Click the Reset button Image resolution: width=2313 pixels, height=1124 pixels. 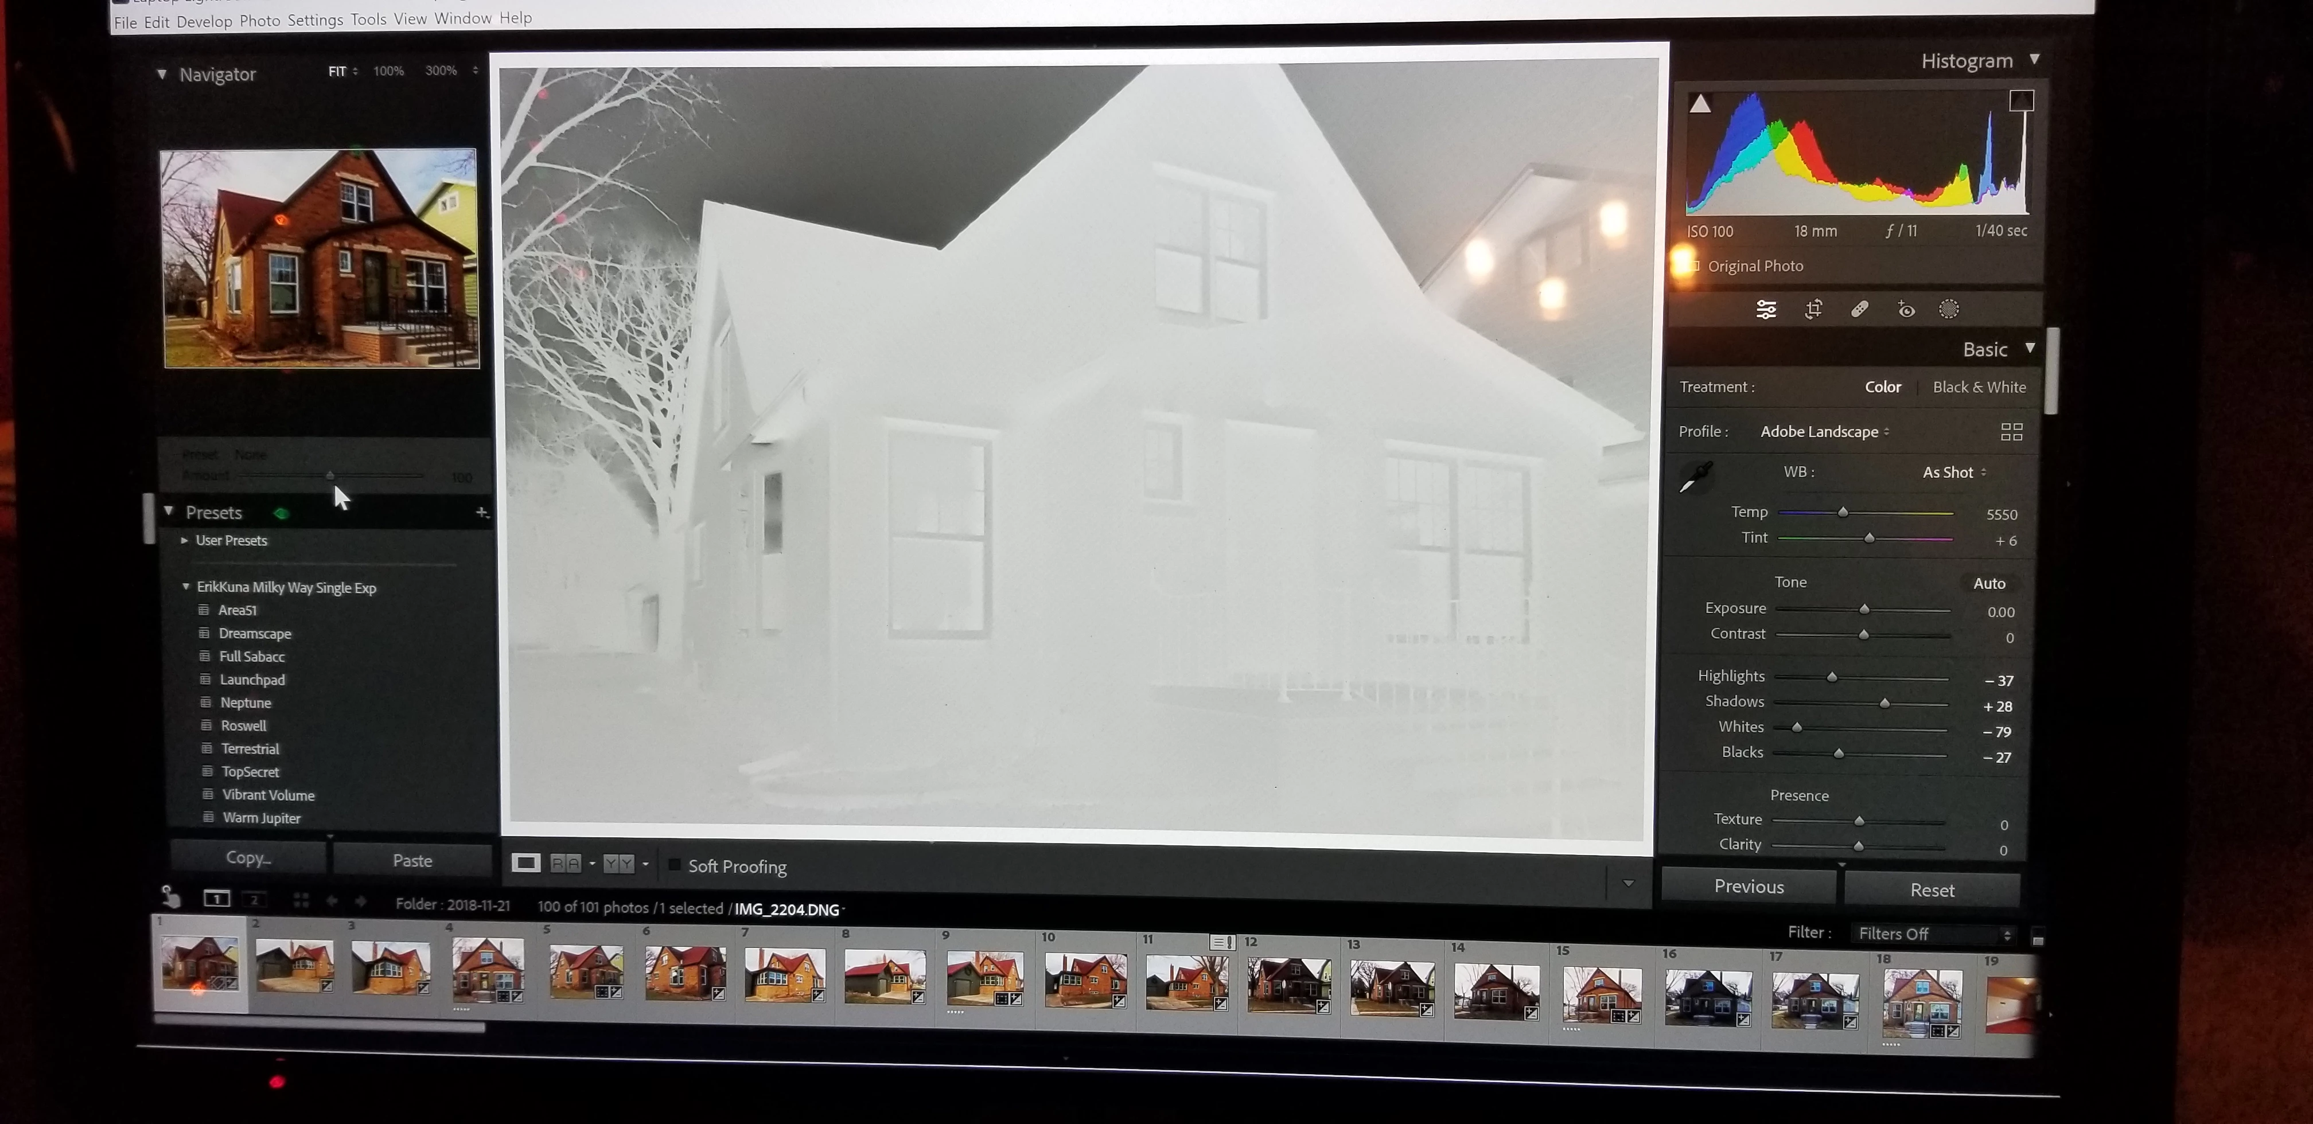pyautogui.click(x=1932, y=889)
